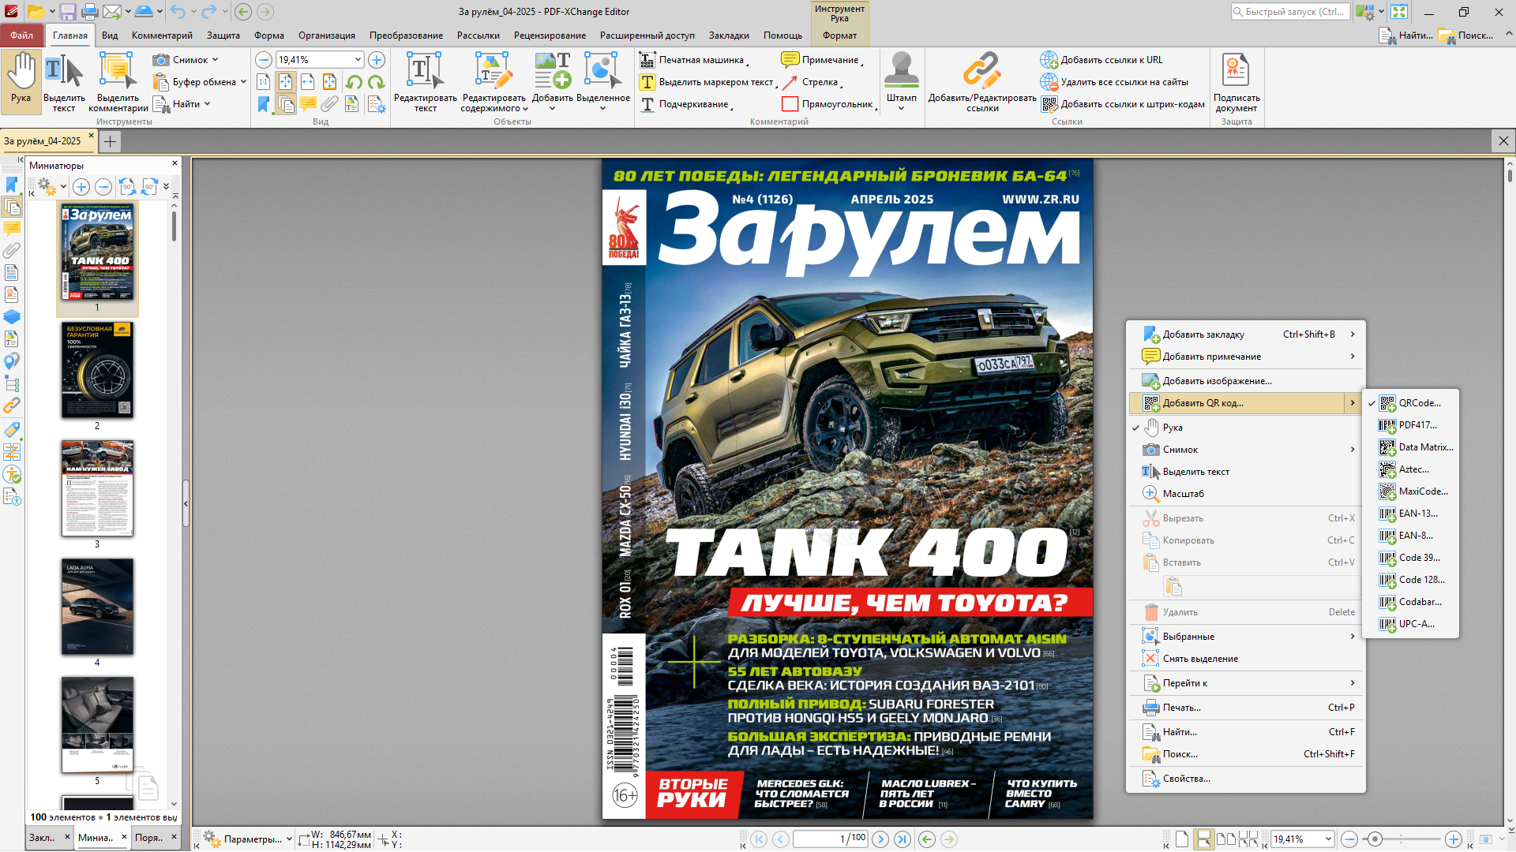The image size is (1516, 852).
Task: Activate the Выделить текст tool
Action: point(64,83)
